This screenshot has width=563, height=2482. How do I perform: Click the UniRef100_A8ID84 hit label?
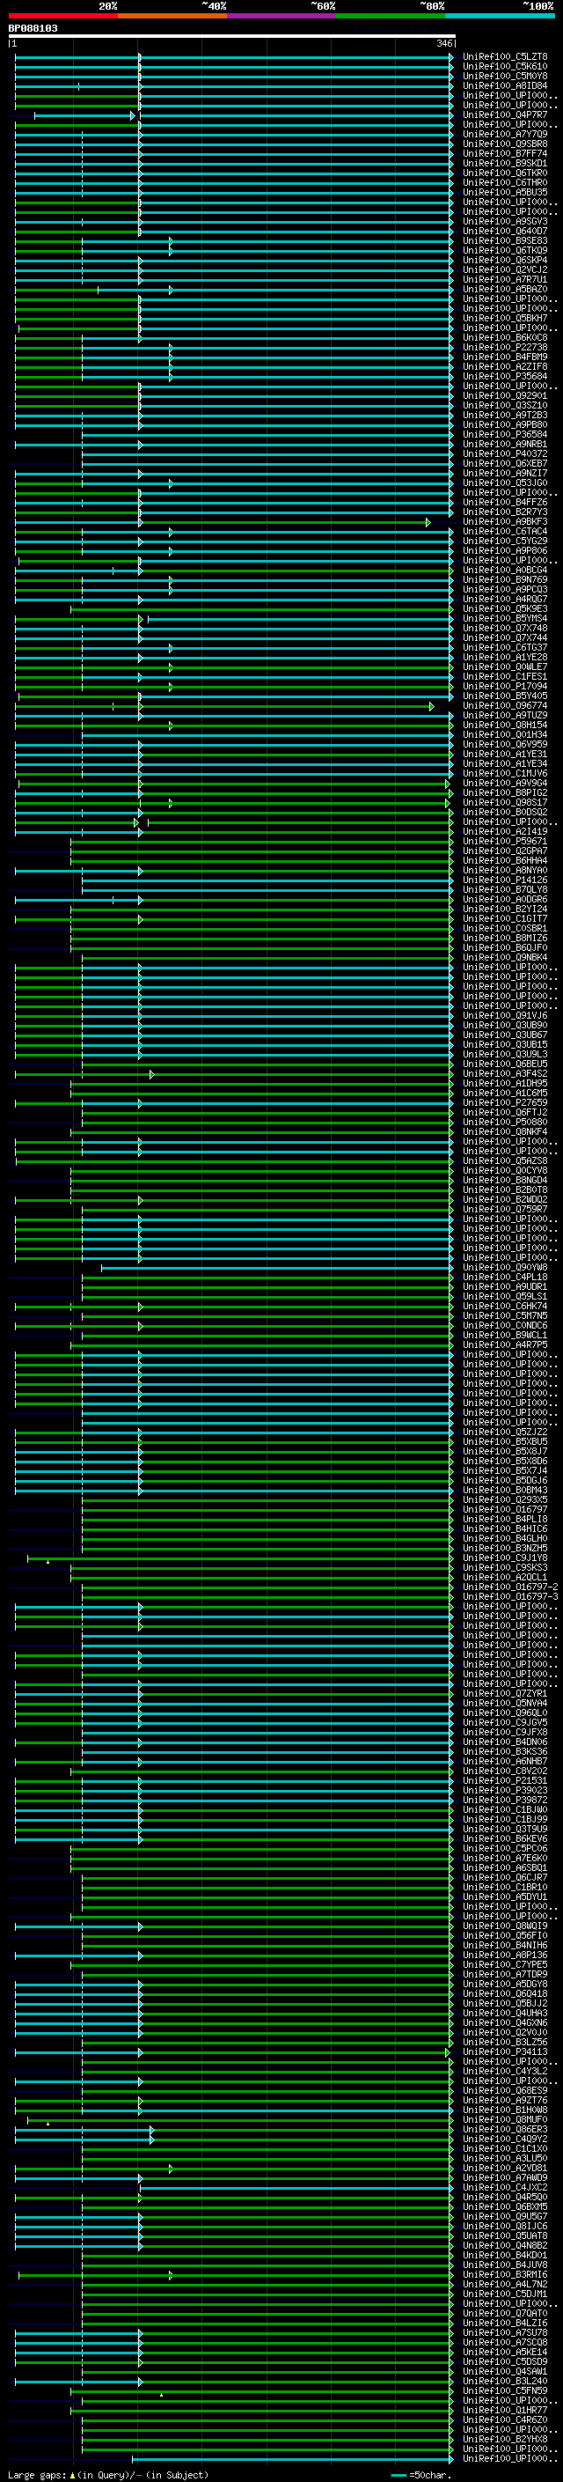[x=504, y=85]
